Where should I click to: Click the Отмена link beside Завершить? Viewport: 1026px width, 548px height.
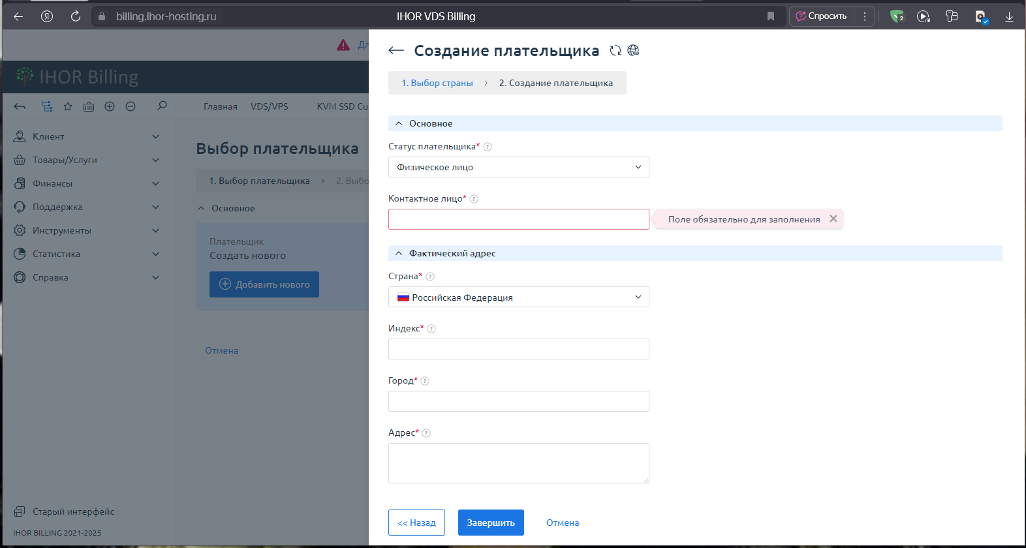pos(562,523)
